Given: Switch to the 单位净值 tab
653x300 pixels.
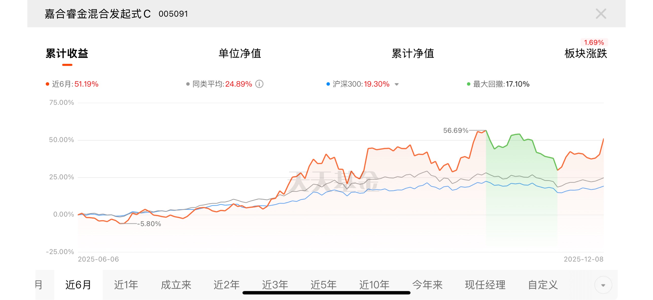Looking at the screenshot, I should pos(240,53).
